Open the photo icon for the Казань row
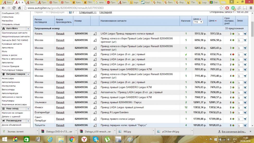 tap(95, 34)
